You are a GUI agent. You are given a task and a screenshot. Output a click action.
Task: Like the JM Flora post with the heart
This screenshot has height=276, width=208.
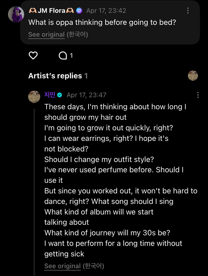click(x=33, y=56)
